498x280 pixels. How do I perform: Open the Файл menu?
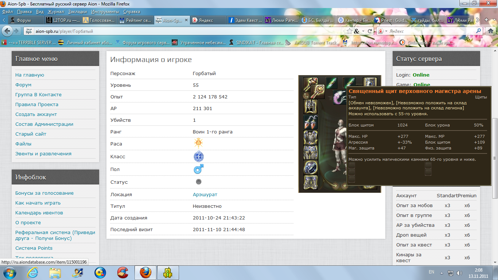click(7, 12)
